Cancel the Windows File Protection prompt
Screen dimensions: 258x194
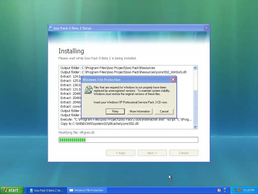point(164,111)
